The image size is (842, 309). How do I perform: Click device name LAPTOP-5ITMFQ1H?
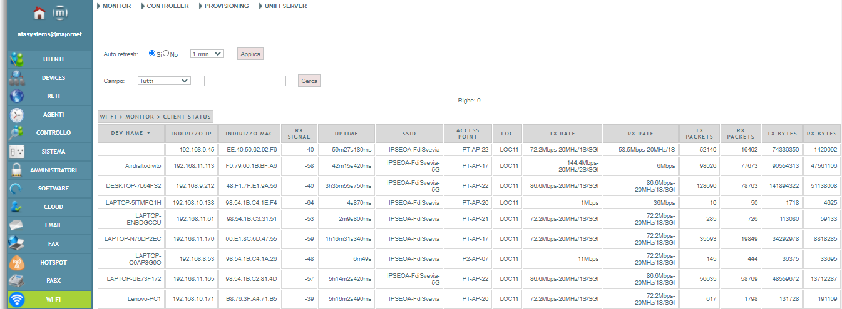click(x=133, y=203)
